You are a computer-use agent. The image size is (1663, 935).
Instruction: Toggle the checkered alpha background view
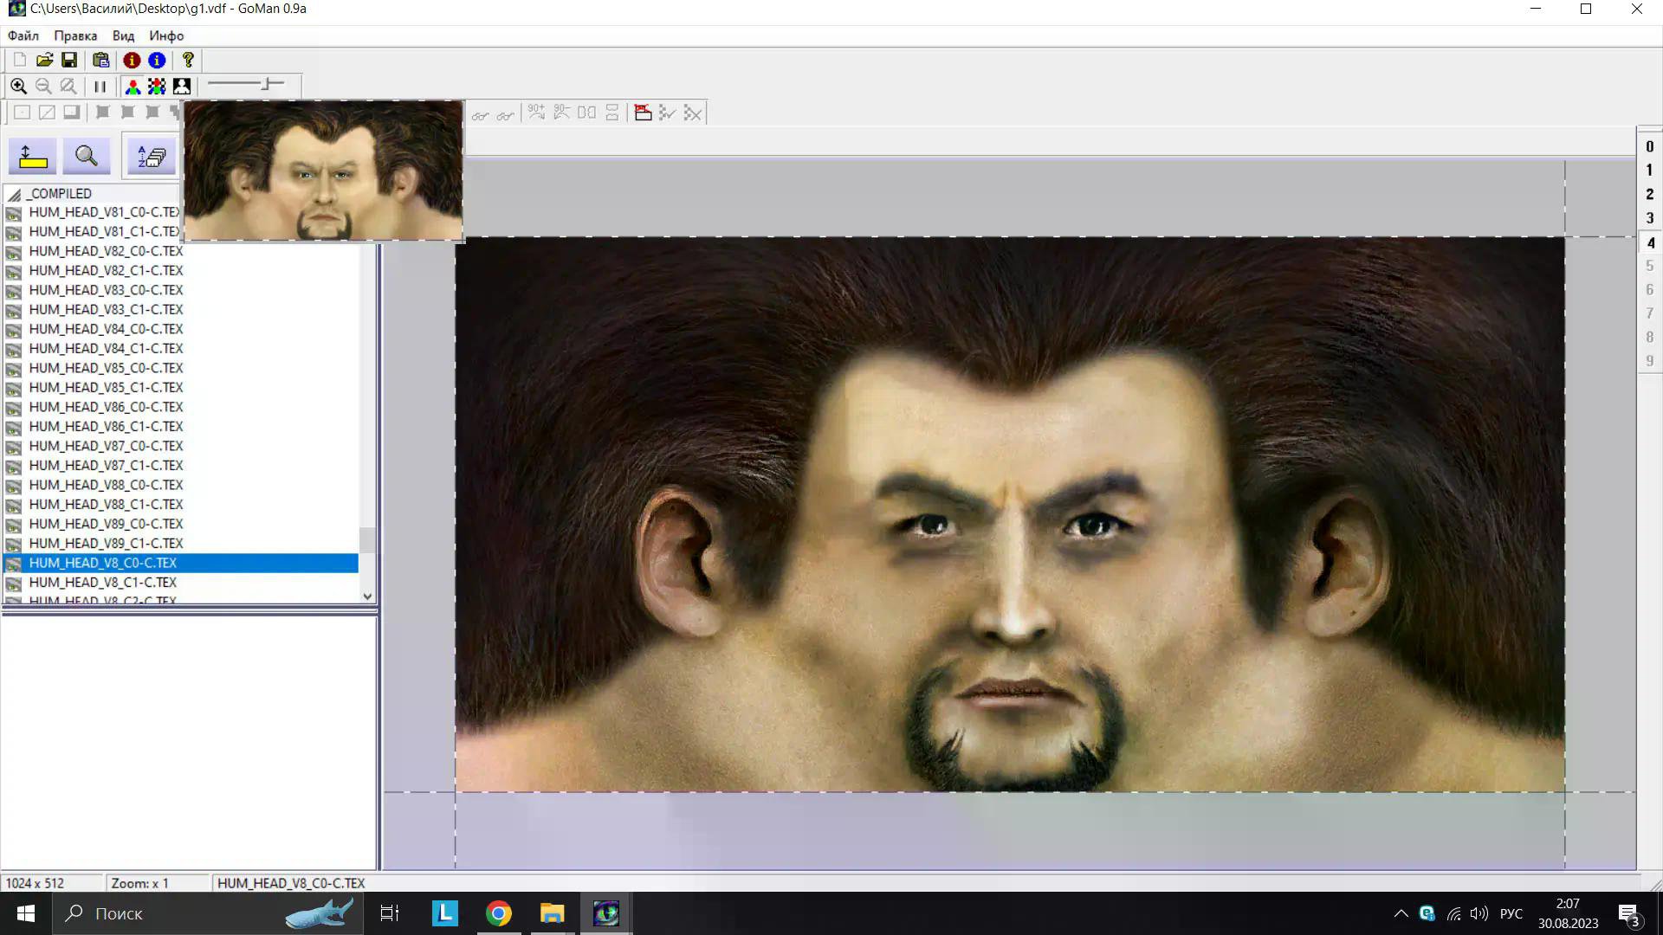pos(157,86)
